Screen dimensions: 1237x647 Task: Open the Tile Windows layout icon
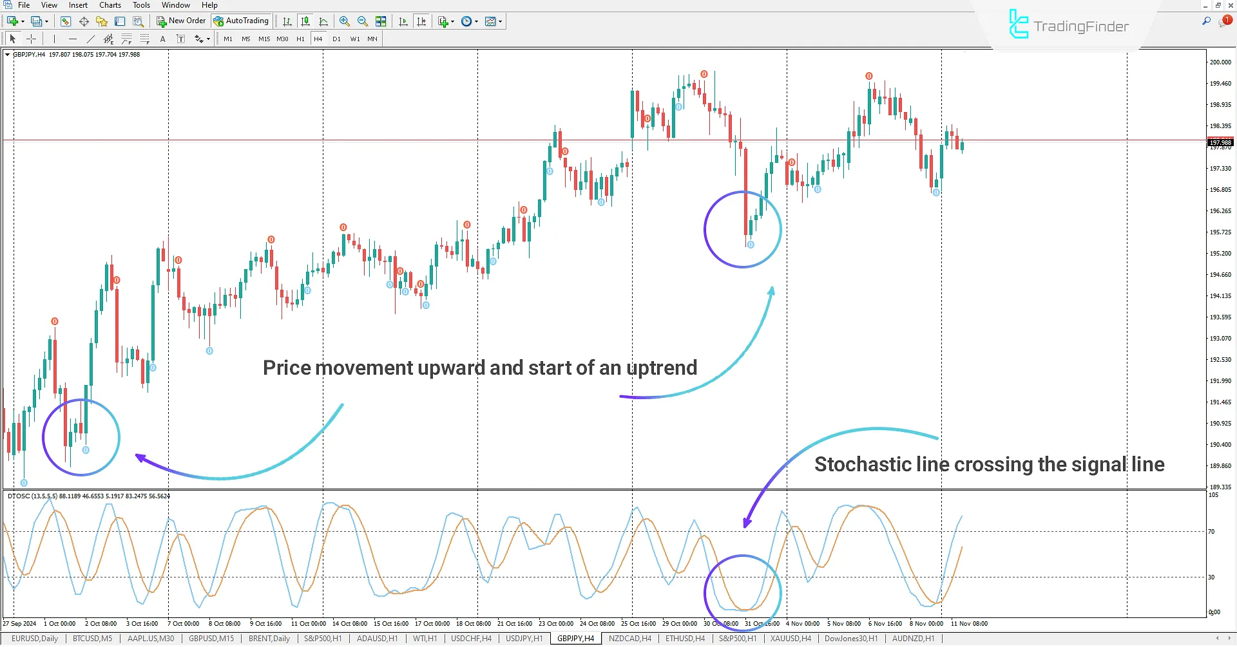click(381, 21)
